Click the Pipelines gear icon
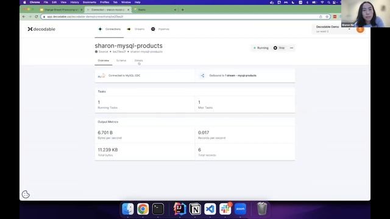Screen dimensions: 390x219 click(153, 29)
